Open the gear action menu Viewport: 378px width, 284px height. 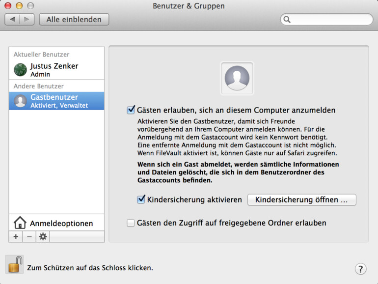(43, 236)
